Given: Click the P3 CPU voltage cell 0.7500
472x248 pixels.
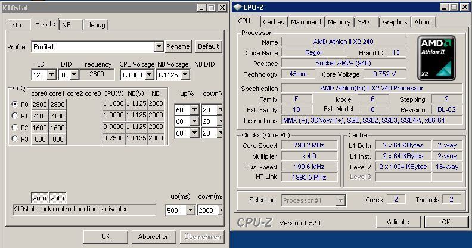Looking at the screenshot, I should pos(113,138).
